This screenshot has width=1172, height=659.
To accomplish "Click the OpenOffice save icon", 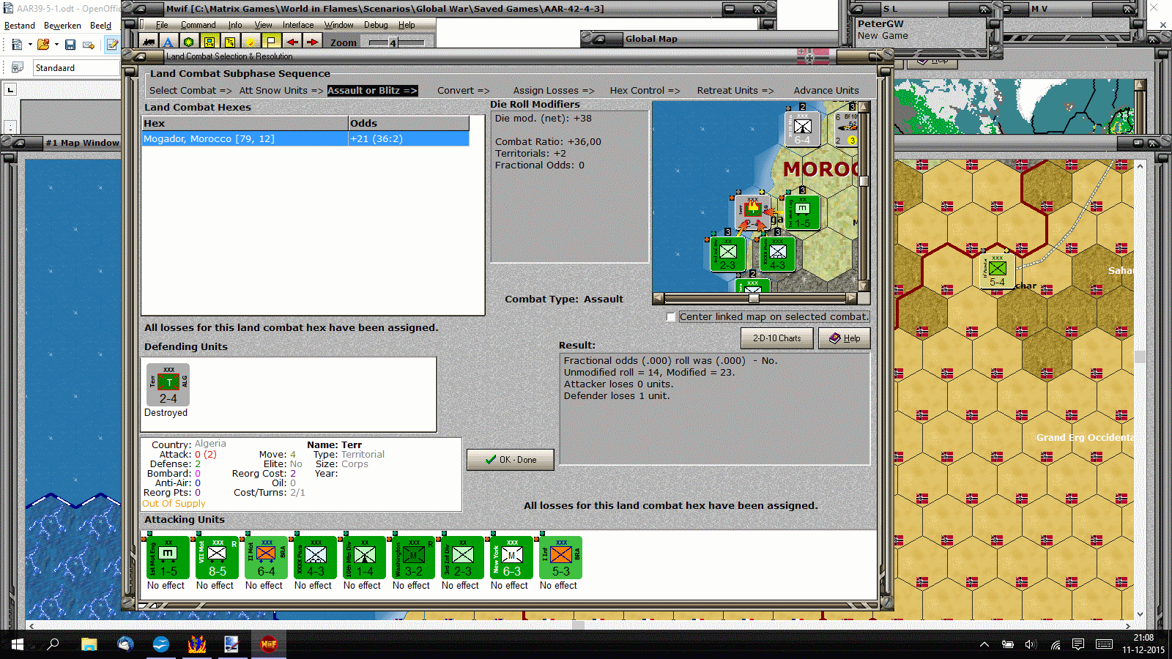I will tap(70, 45).
